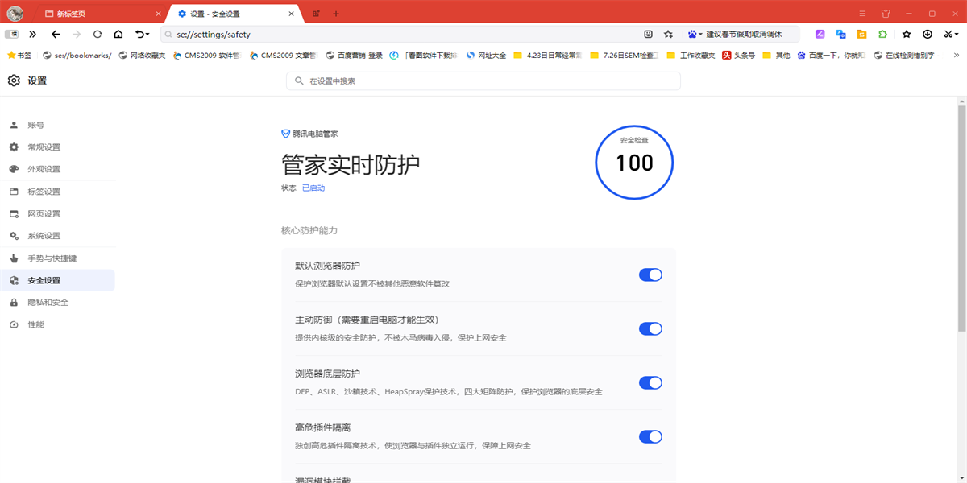Click the gear icon next to 设置 heading
This screenshot has width=967, height=483.
tap(13, 80)
